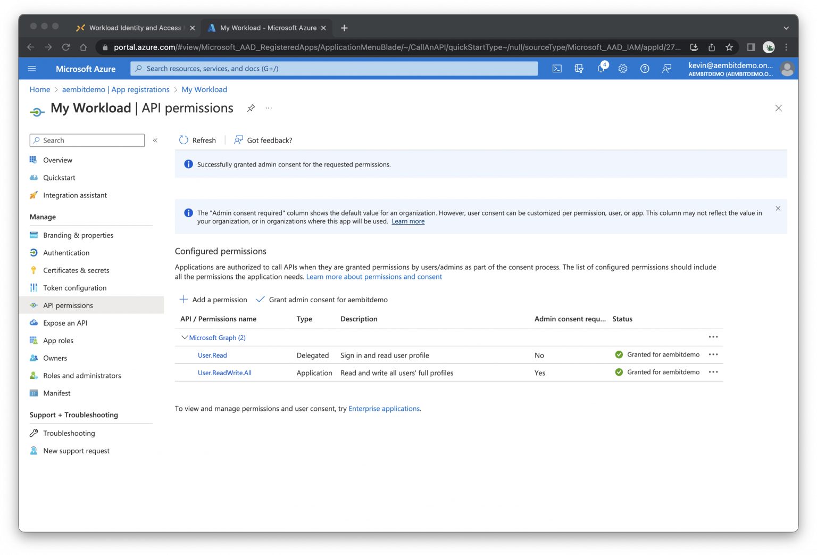Open the Enterprise applications link
The image size is (817, 555).
384,409
